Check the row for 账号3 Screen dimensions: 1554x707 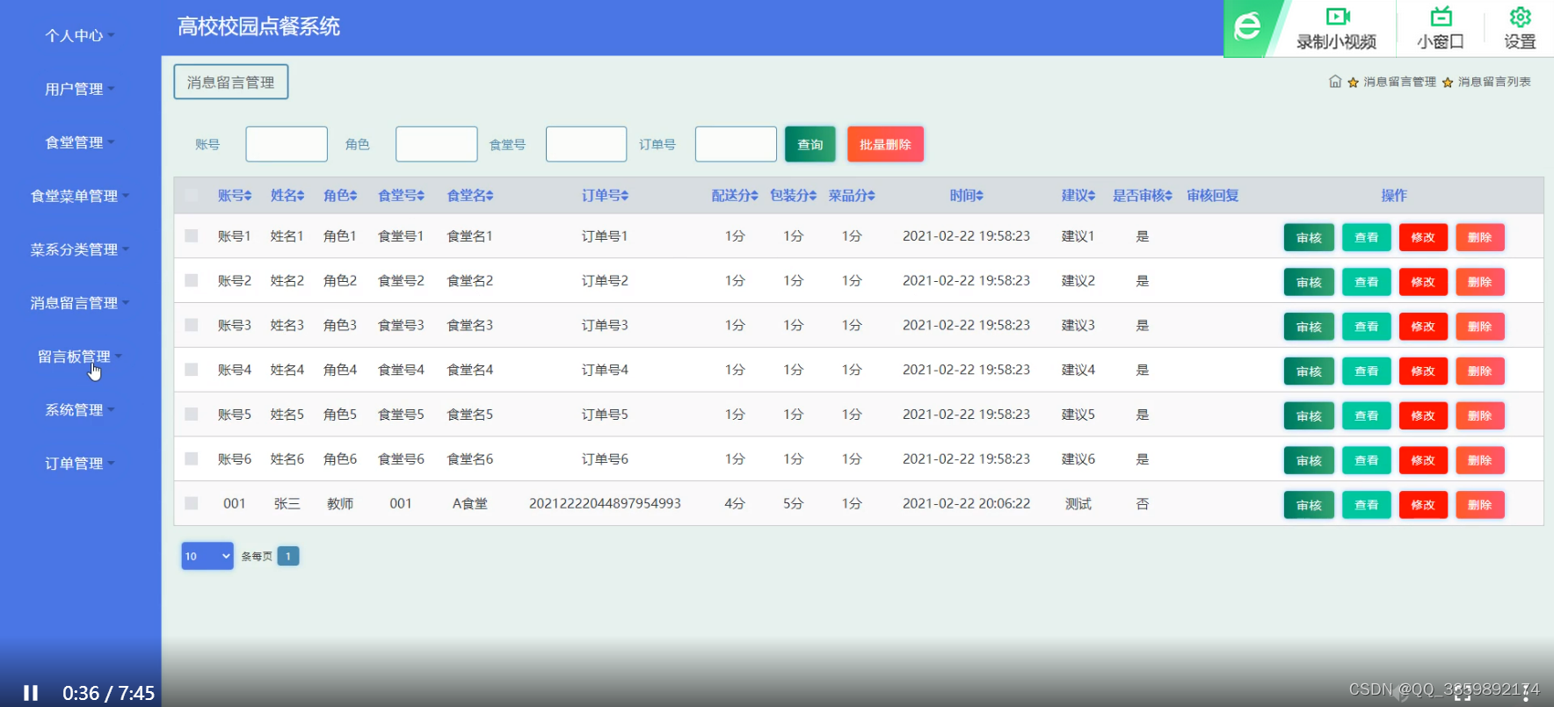(192, 325)
